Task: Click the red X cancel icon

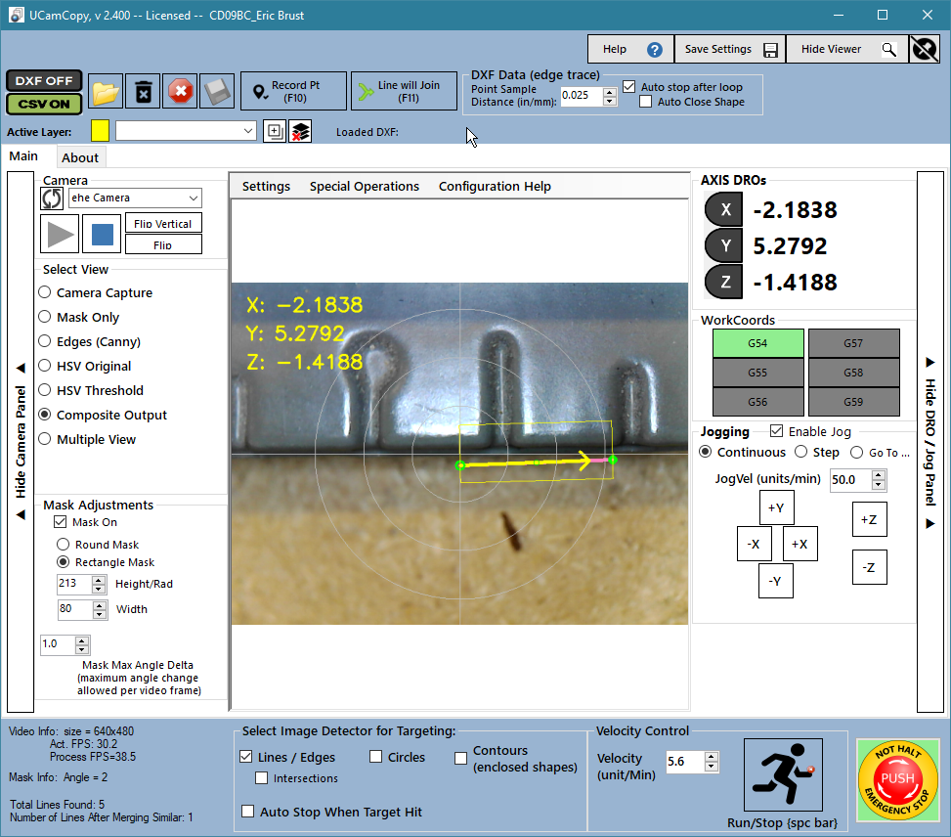Action: [180, 92]
